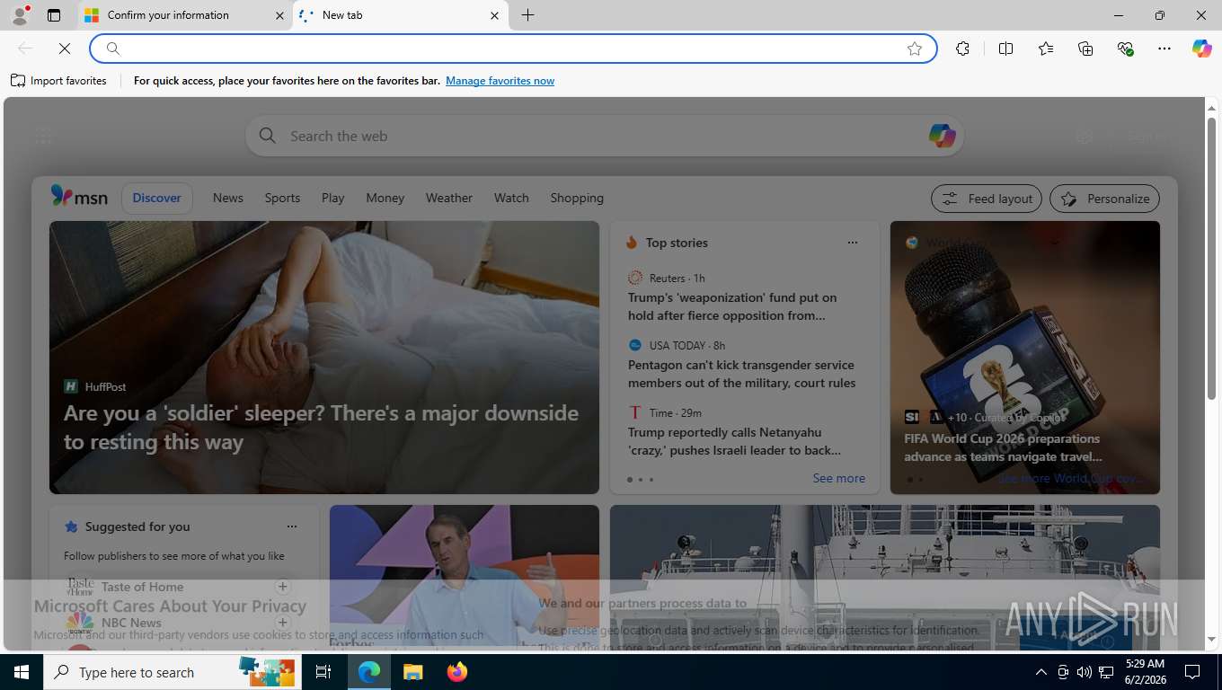
Task: Open the Play tab
Action: click(x=333, y=198)
